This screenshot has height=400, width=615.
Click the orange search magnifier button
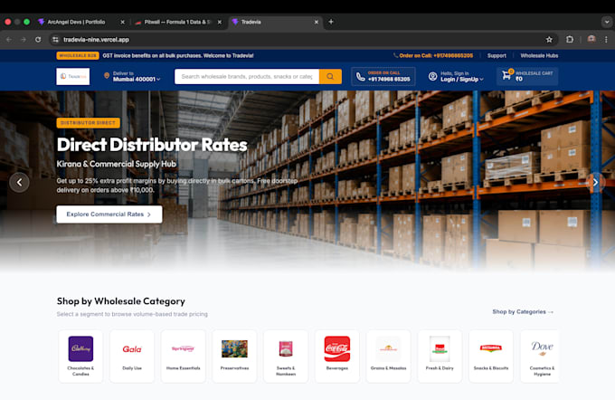tap(330, 77)
